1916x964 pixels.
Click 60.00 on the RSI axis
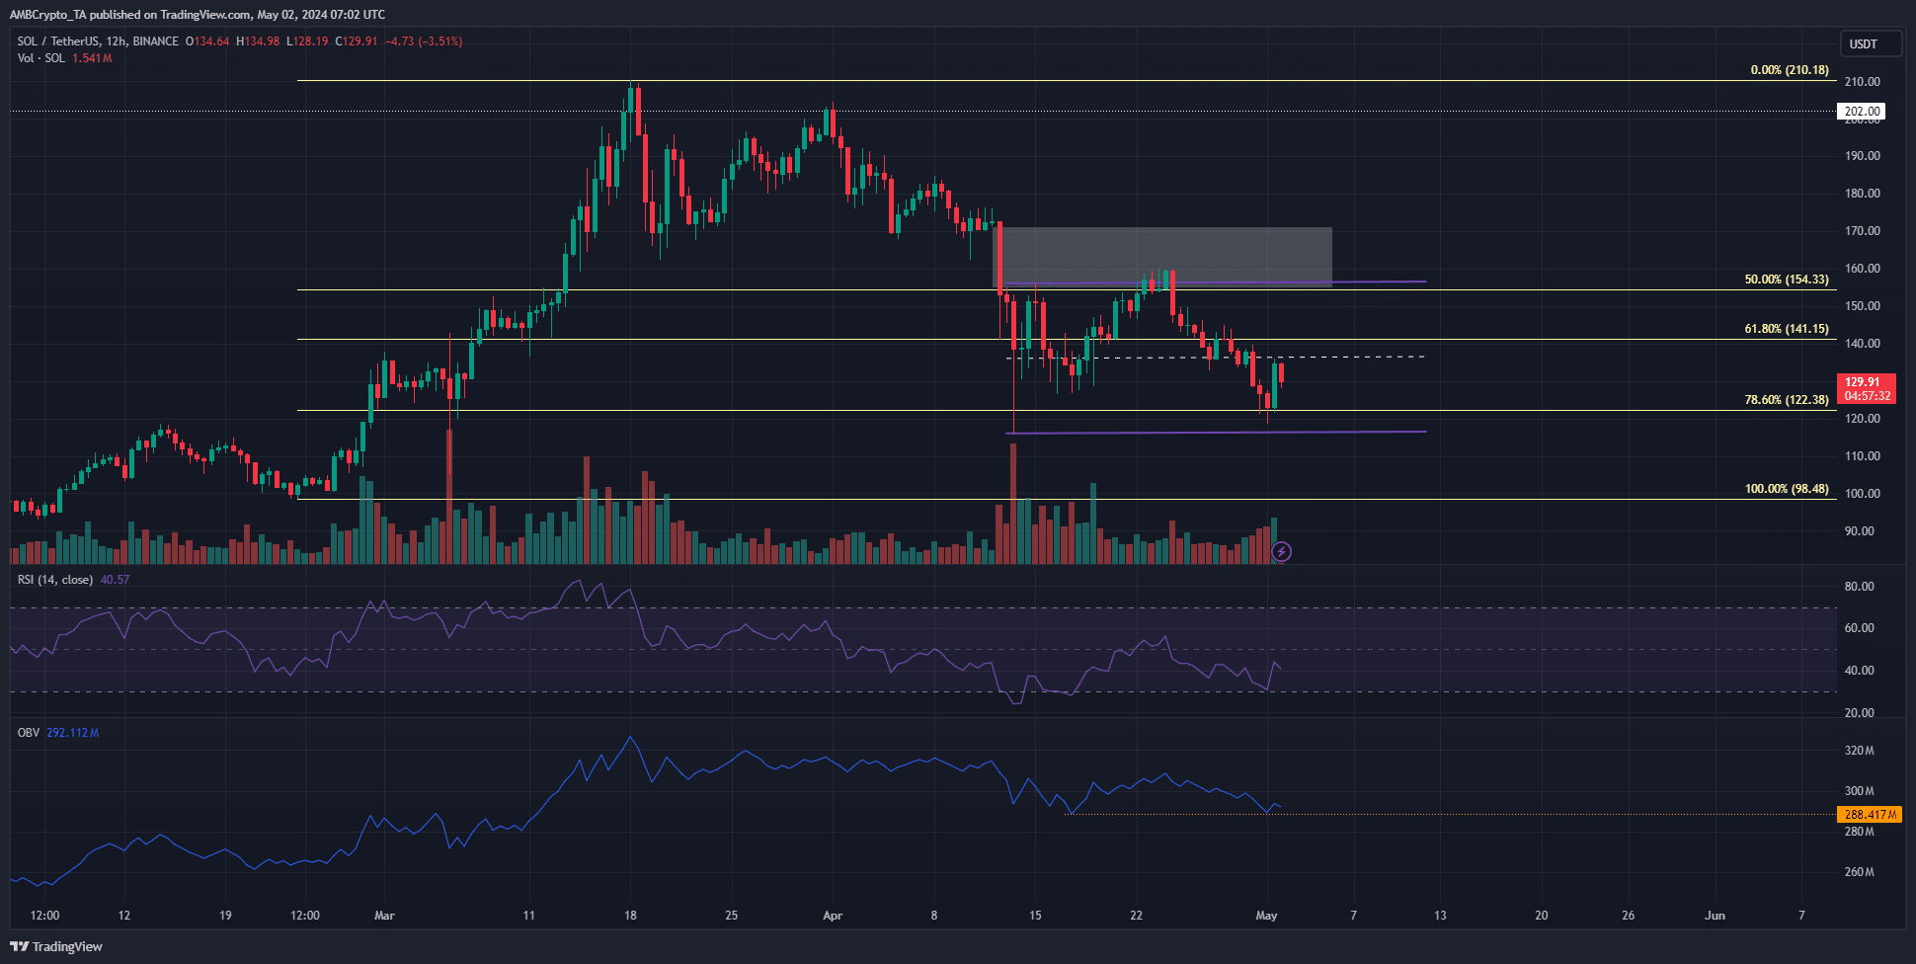coord(1860,628)
